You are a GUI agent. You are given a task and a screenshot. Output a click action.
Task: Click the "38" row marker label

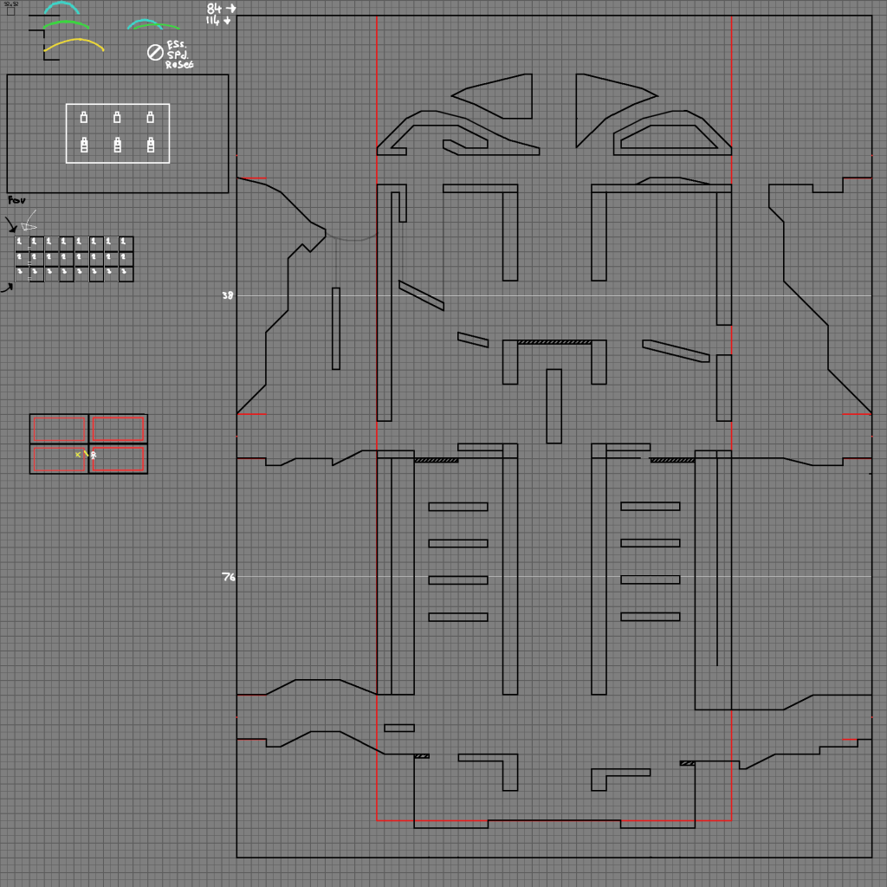[x=228, y=295]
